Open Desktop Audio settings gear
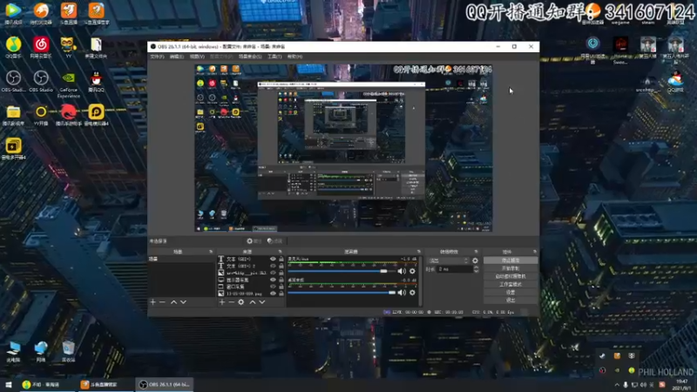Viewport: 697px width, 392px height. (412, 293)
